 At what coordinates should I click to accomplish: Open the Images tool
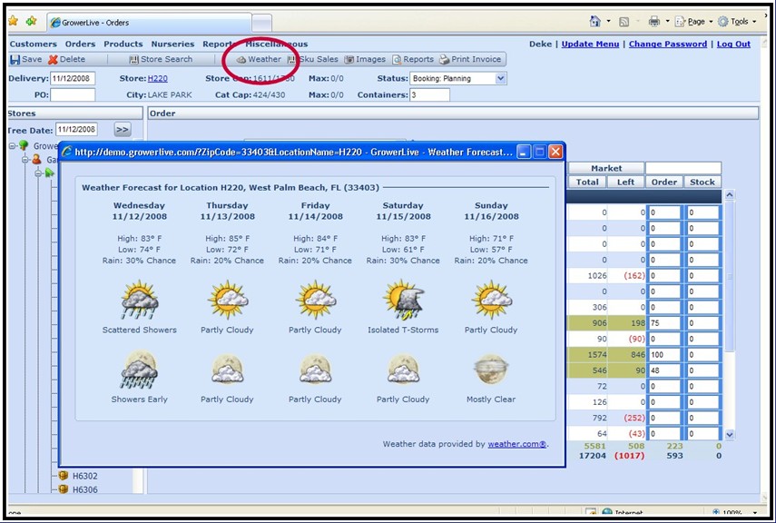coord(365,59)
